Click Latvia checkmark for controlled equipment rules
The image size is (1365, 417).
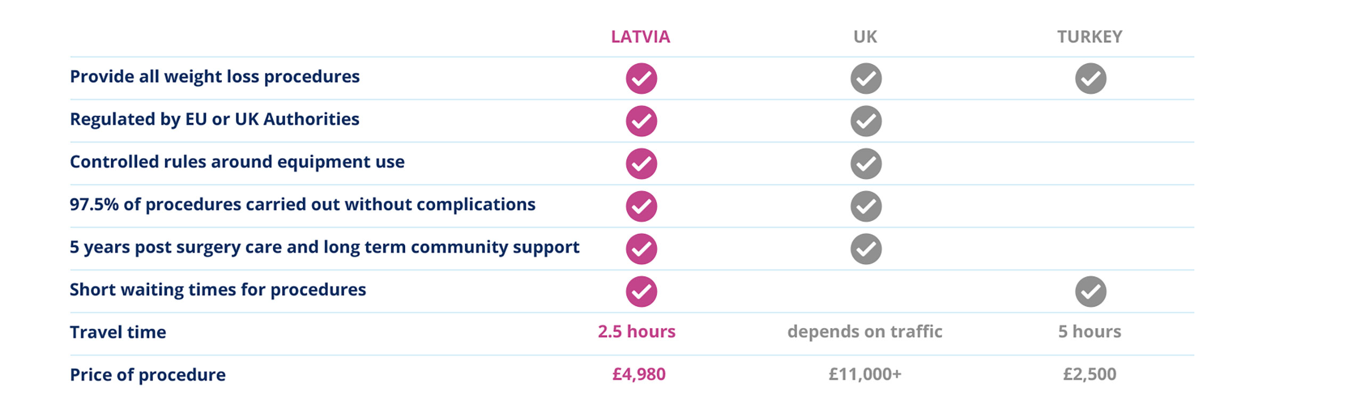coord(641,163)
